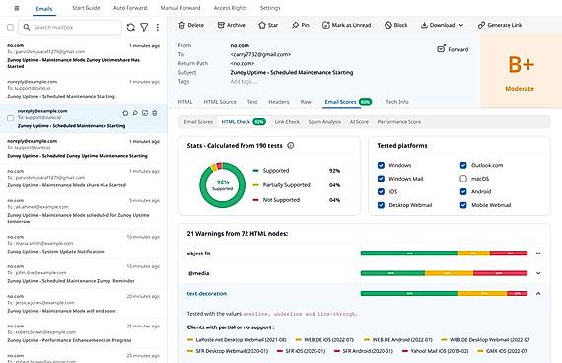The width and height of the screenshot is (562, 363).
Task: Mark the email as Unread
Action: point(347,25)
